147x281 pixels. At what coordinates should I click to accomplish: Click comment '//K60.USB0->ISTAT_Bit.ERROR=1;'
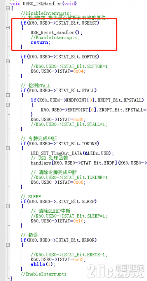pos(69,254)
